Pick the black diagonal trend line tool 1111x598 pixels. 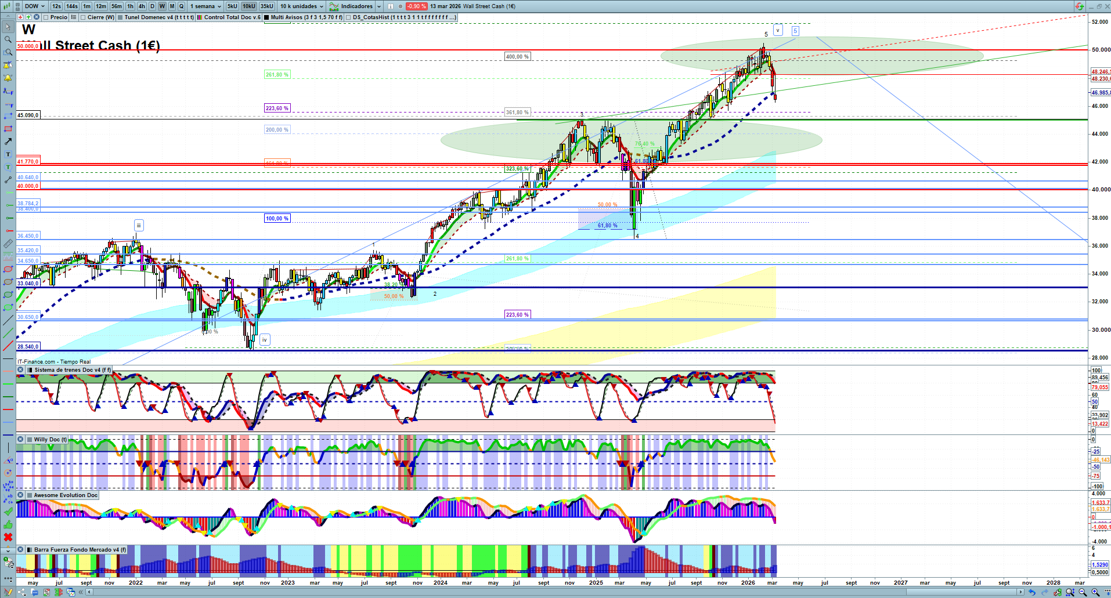(x=8, y=320)
